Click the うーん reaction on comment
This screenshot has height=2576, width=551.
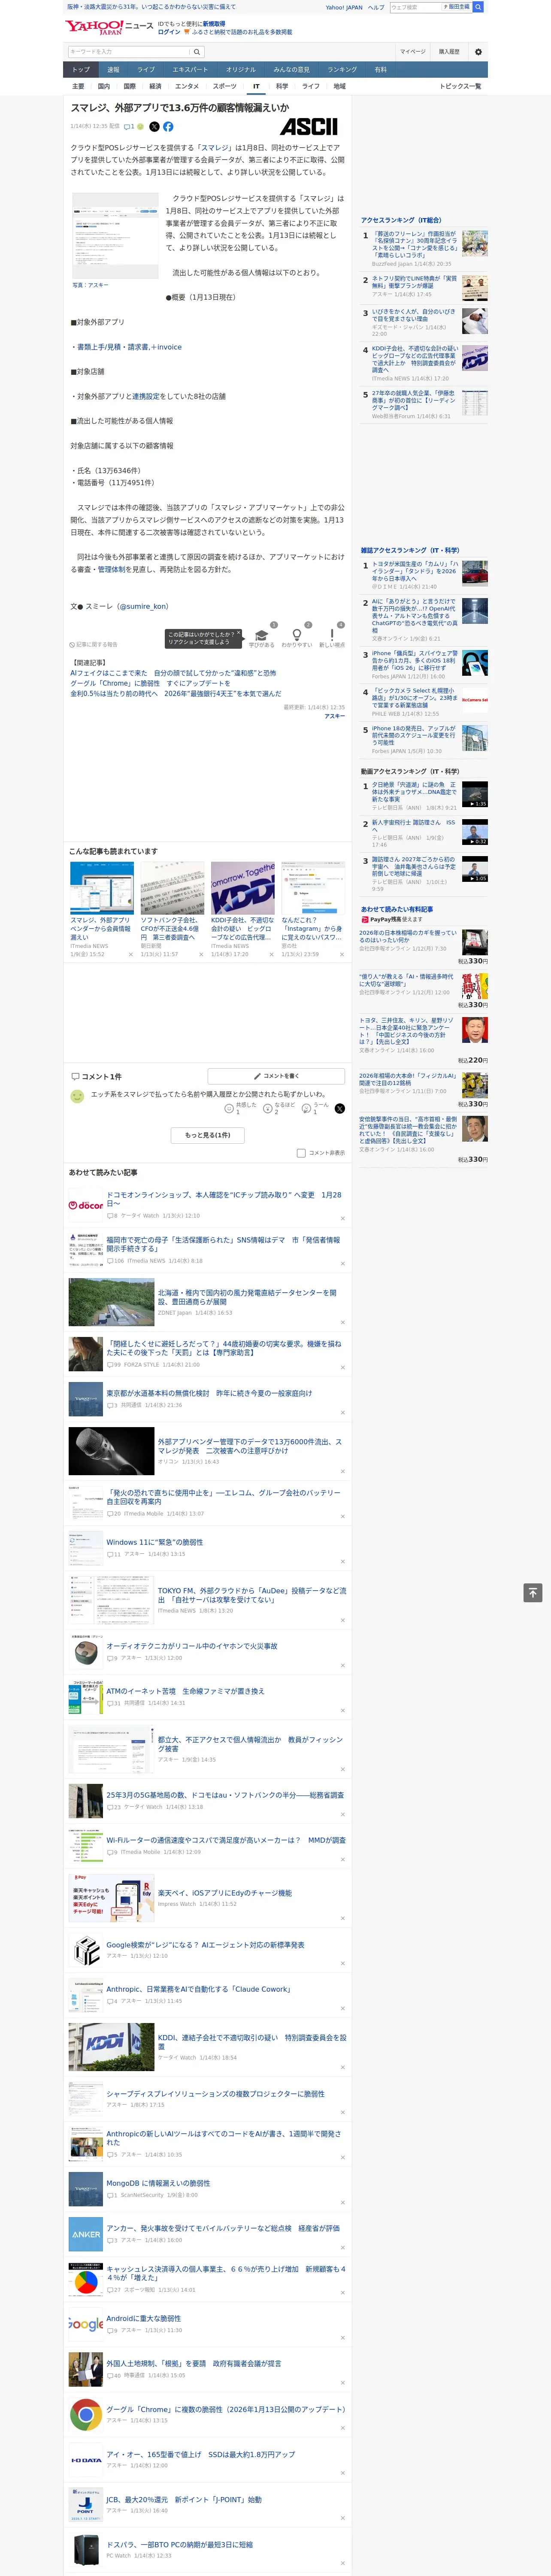pos(315,1108)
